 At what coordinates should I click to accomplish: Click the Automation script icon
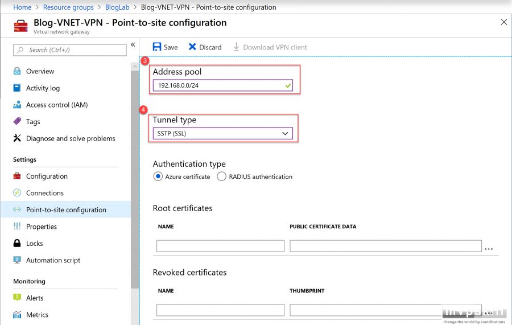coord(17,260)
